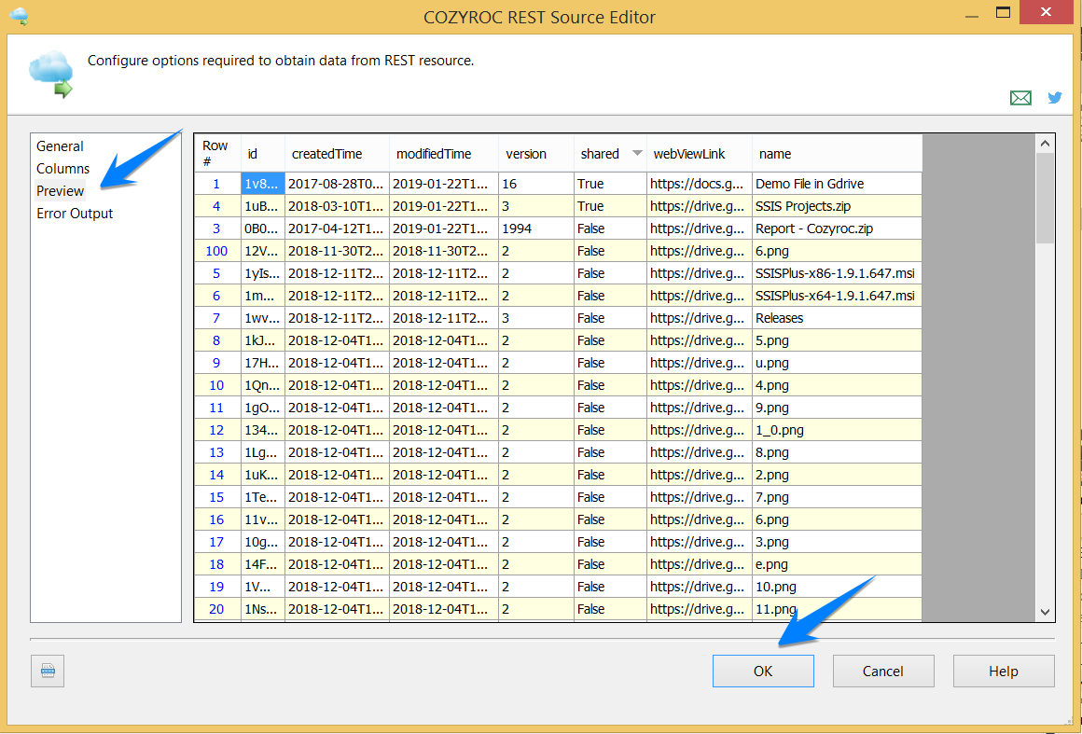Viewport: 1082px width, 734px height.
Task: Click createdTime '2017-04-12T1...' cell
Action: click(x=338, y=229)
